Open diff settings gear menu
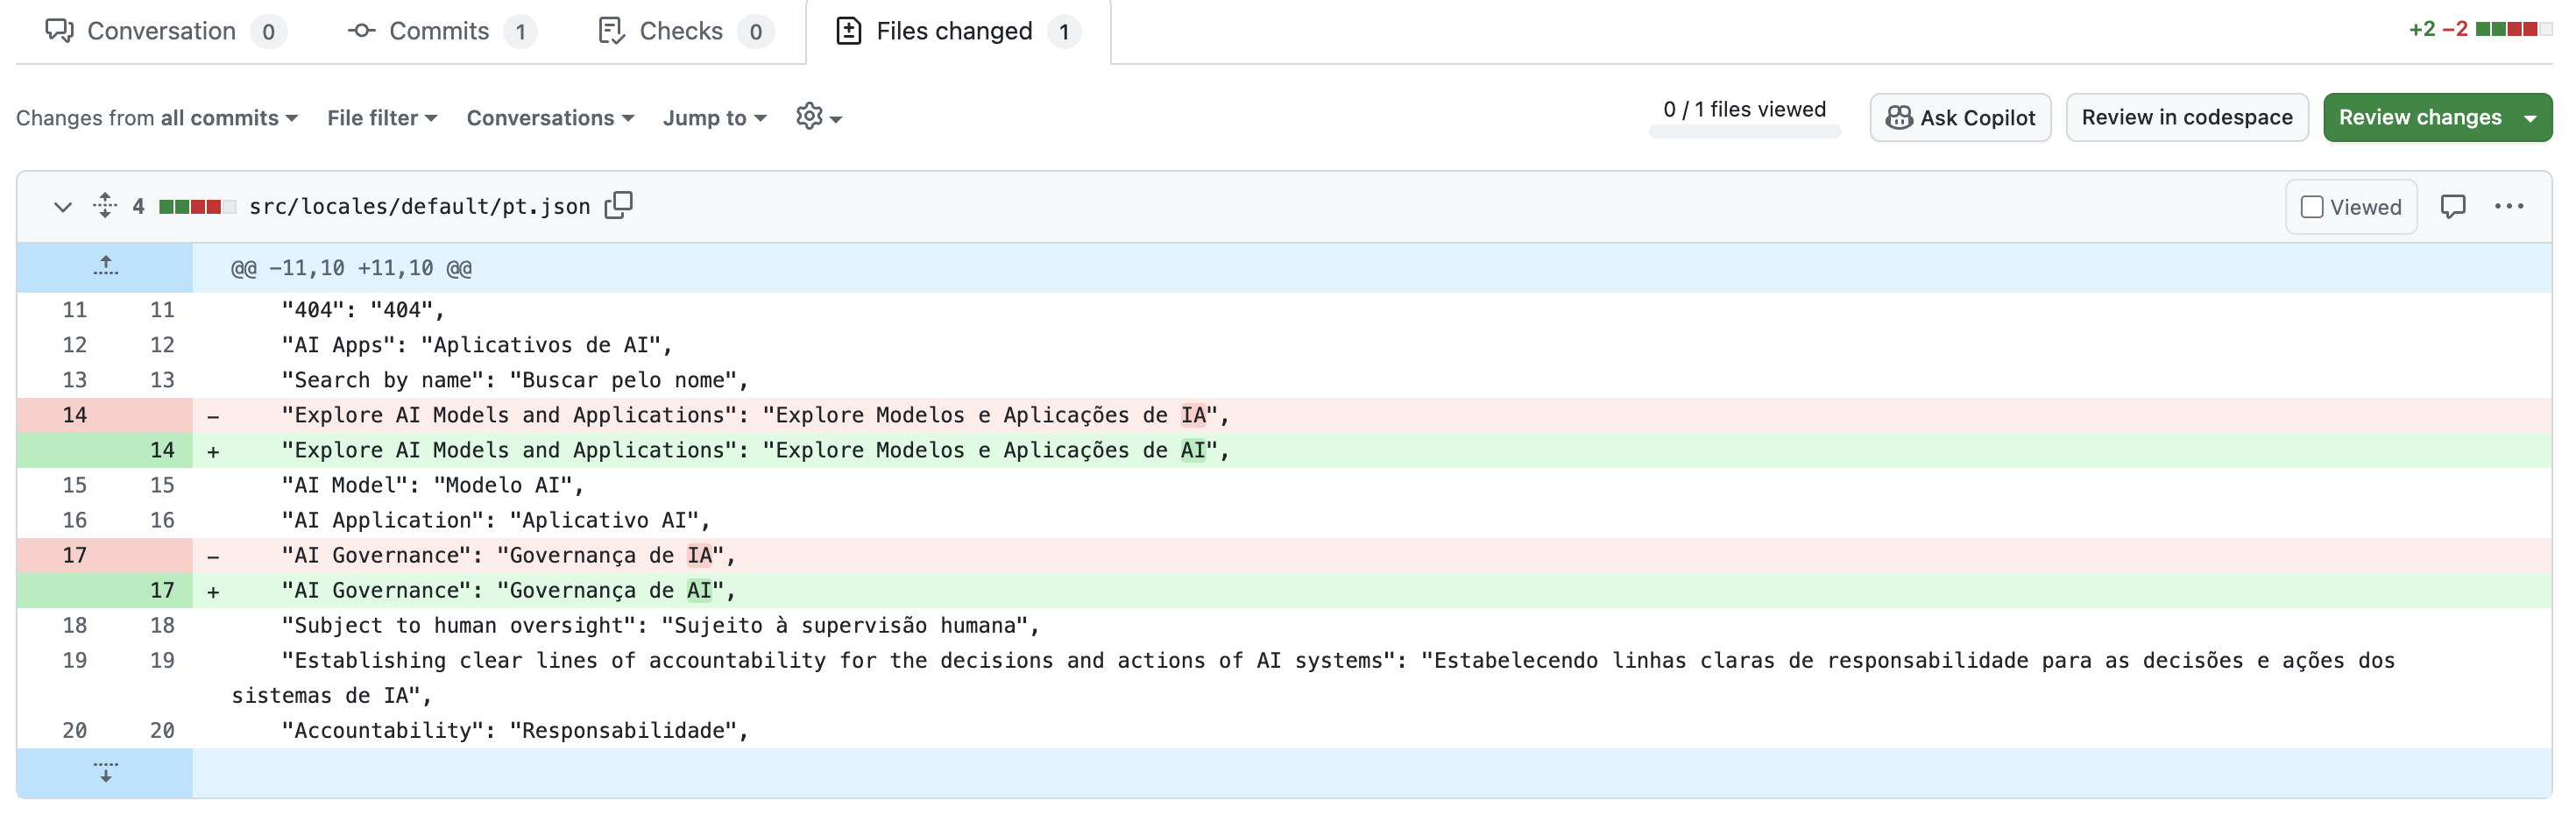Screen dimensions: 2576x822 [x=818, y=118]
